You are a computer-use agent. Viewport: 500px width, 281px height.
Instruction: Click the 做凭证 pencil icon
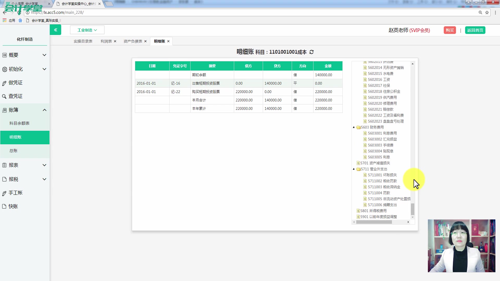tap(4, 83)
